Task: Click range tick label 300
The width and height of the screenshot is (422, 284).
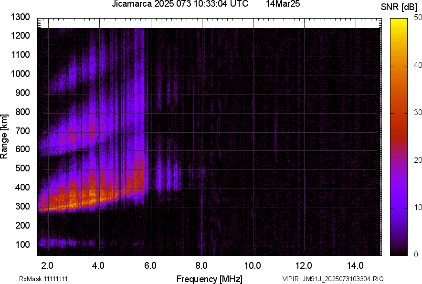Action: point(22,206)
